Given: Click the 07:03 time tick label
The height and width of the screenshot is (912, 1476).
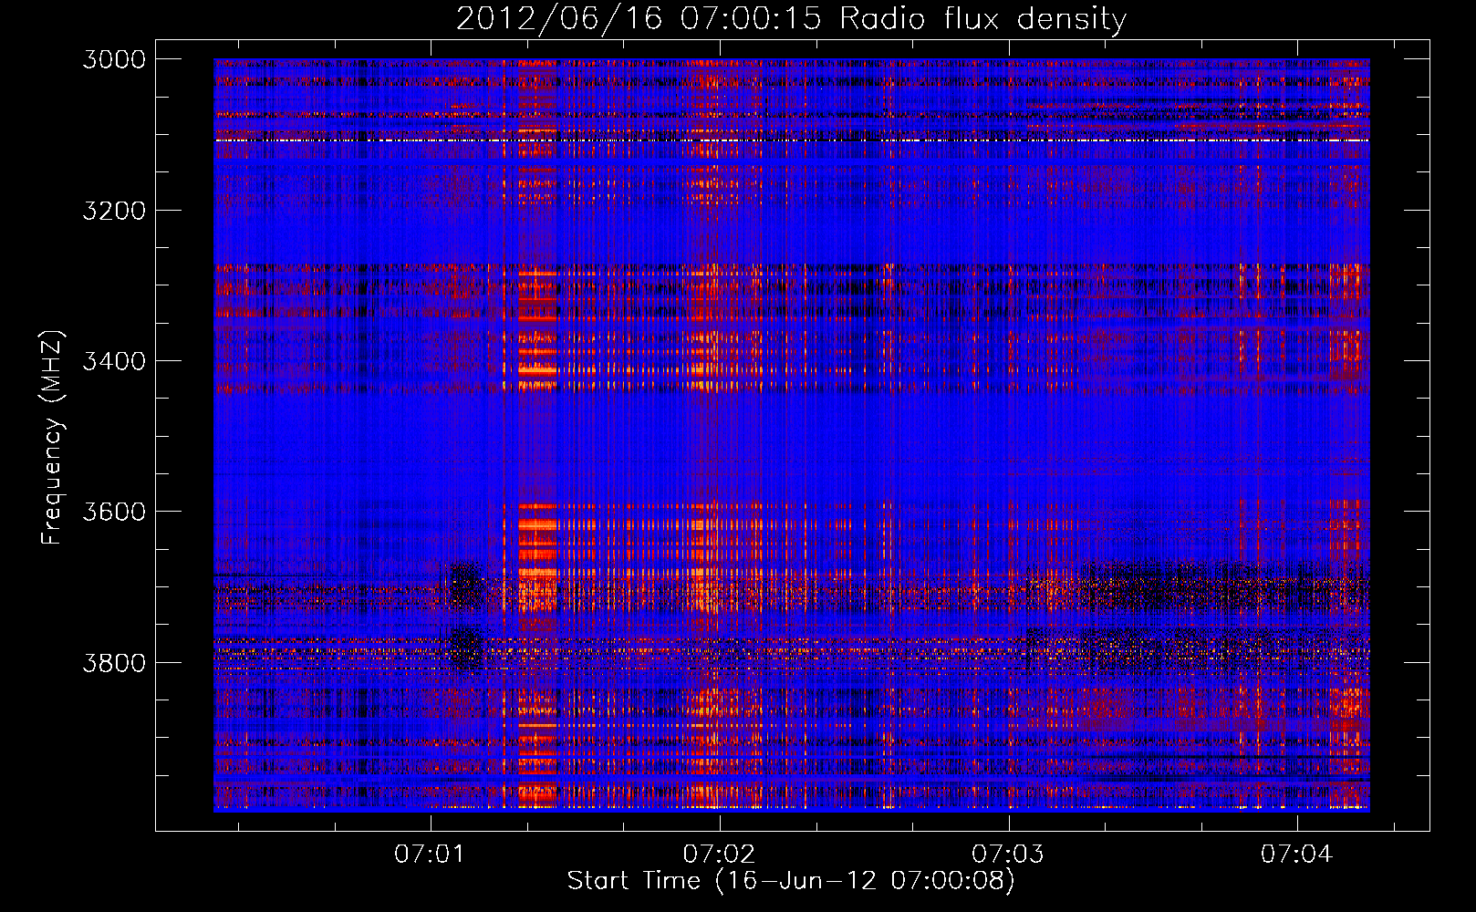Looking at the screenshot, I should tap(1008, 855).
